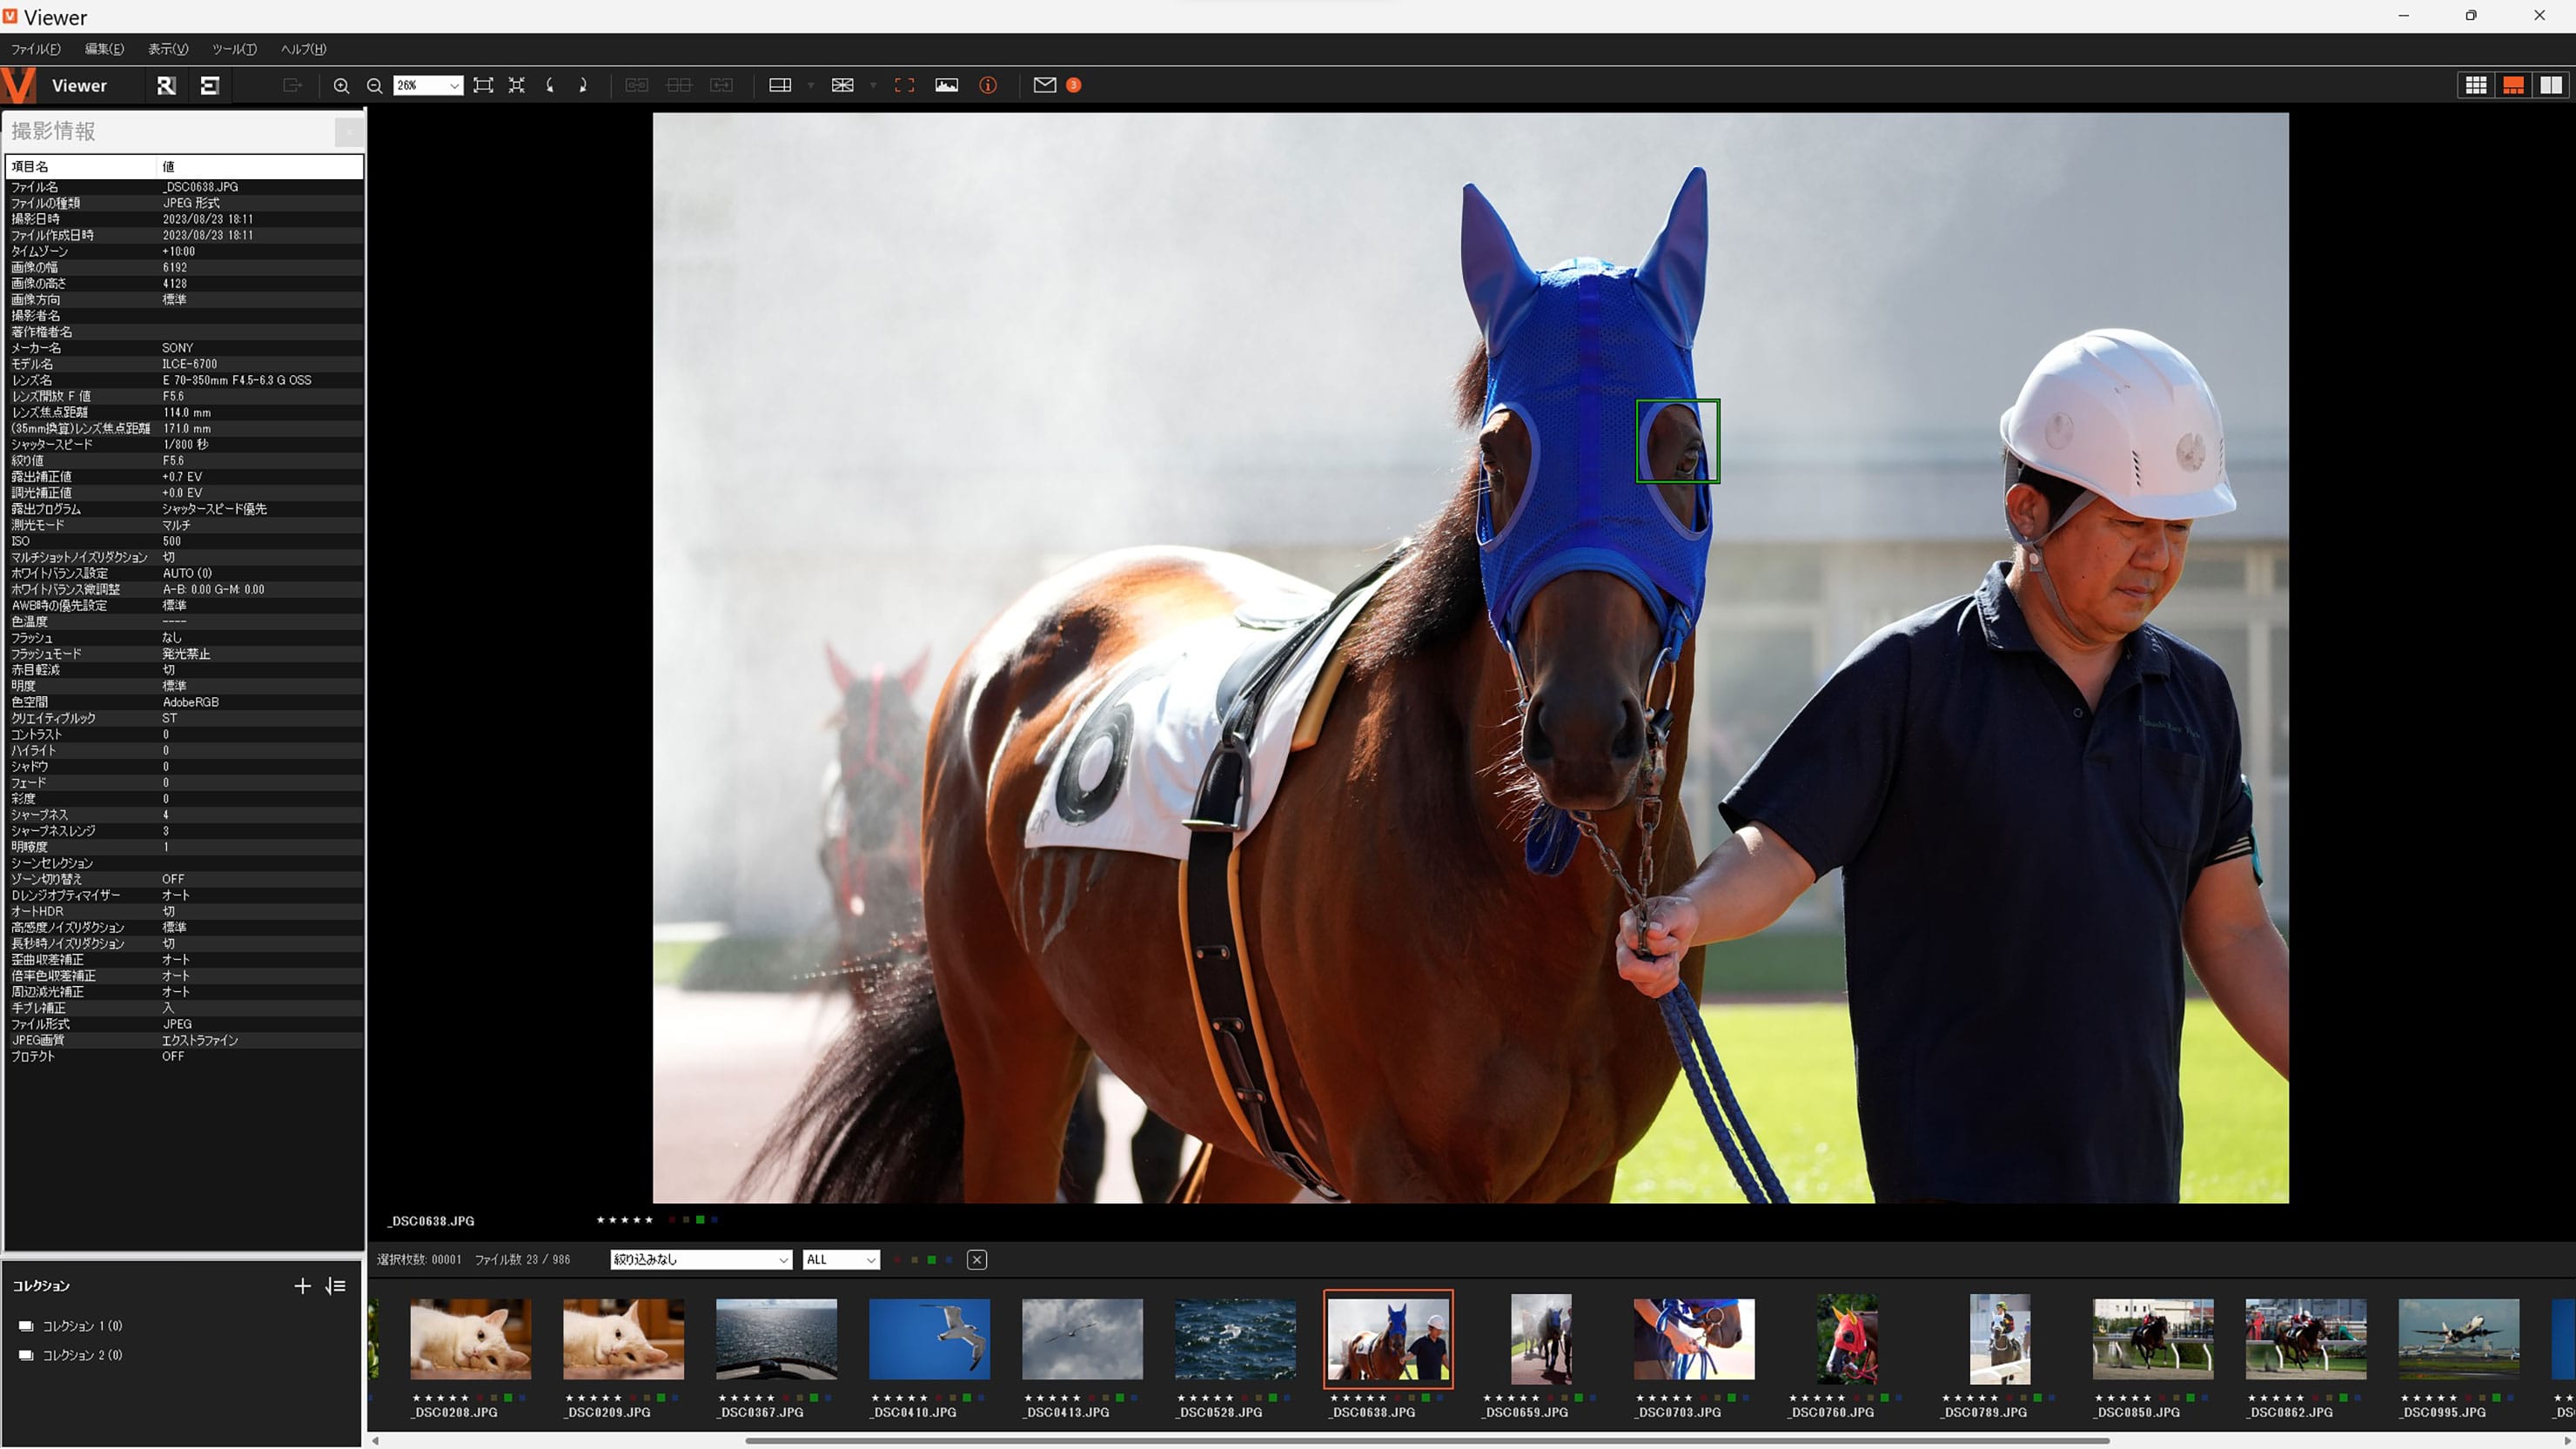
Task: Switch to preview with filmstrip view mode
Action: [2513, 85]
